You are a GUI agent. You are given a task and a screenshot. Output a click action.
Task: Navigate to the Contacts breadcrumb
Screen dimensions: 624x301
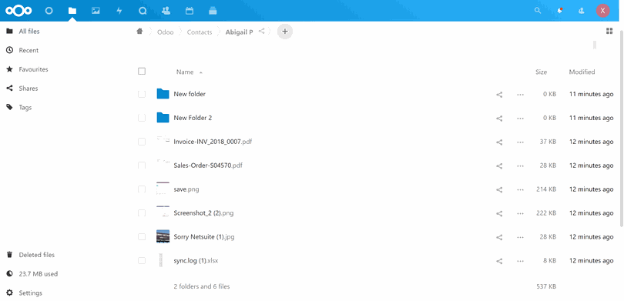(x=200, y=32)
